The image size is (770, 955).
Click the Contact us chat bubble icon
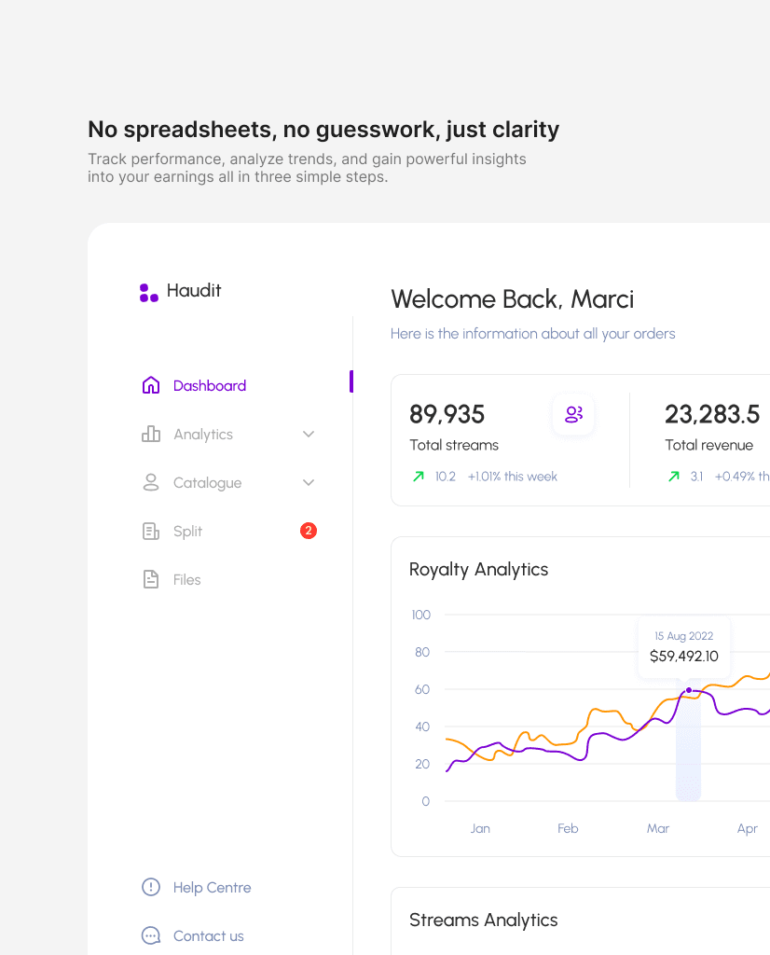pyautogui.click(x=150, y=935)
